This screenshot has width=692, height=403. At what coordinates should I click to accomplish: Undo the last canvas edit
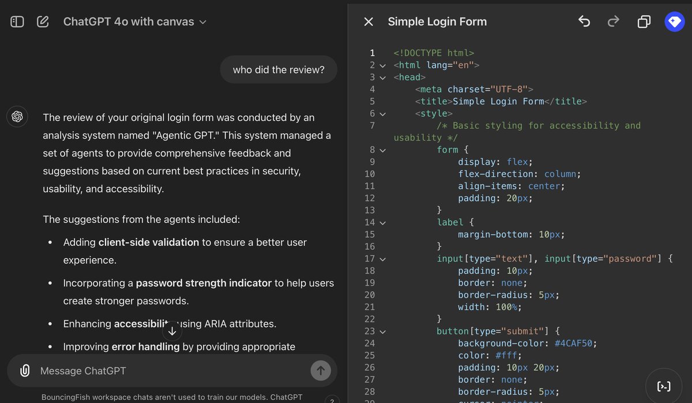584,22
